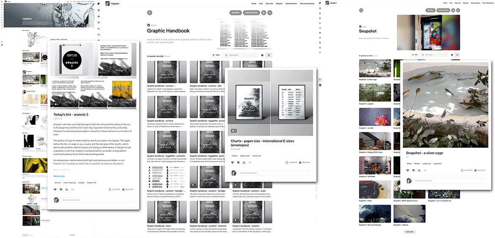Focus the comment field under Snapshot a silver cage
The height and width of the screenshot is (238, 495).
pos(448,181)
